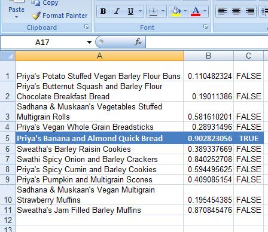The image size is (268, 232).
Task: Open fill color dropdown arrow
Action: [185, 11]
